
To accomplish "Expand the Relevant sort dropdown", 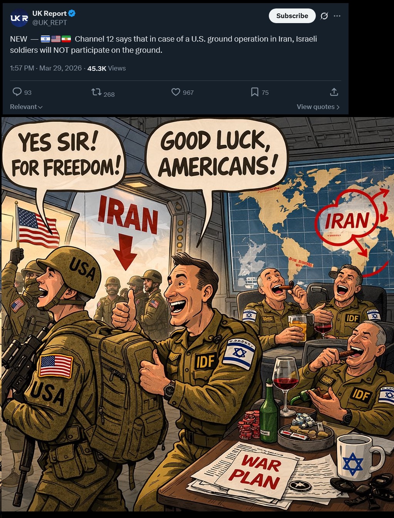I will pos(26,107).
